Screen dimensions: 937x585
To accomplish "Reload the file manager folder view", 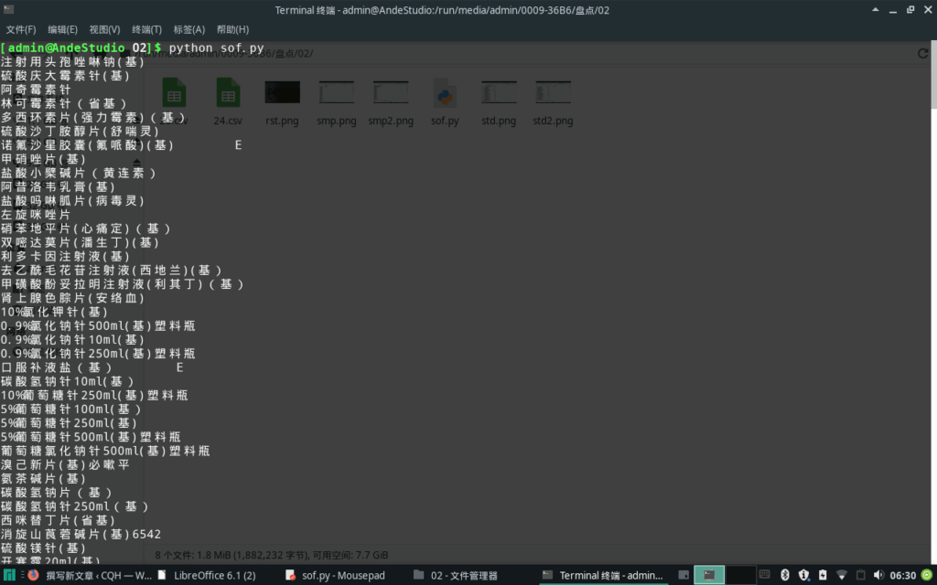I will [x=923, y=54].
